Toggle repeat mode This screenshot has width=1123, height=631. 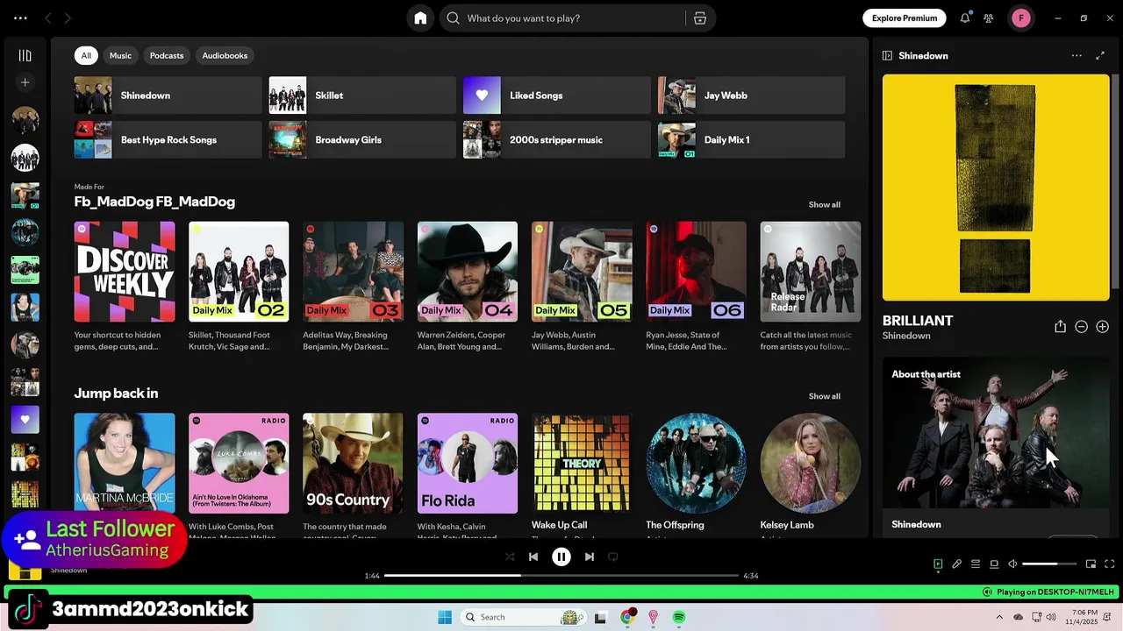613,557
